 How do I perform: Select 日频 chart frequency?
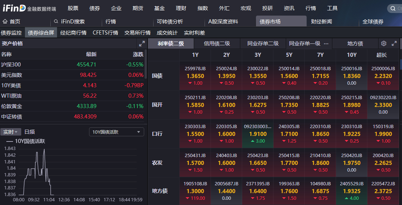click(29, 132)
